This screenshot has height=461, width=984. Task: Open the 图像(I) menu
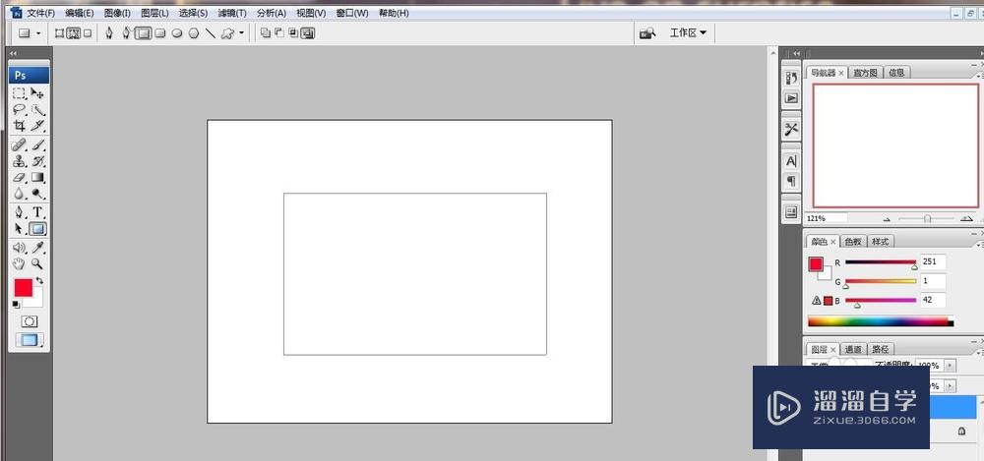click(x=117, y=13)
